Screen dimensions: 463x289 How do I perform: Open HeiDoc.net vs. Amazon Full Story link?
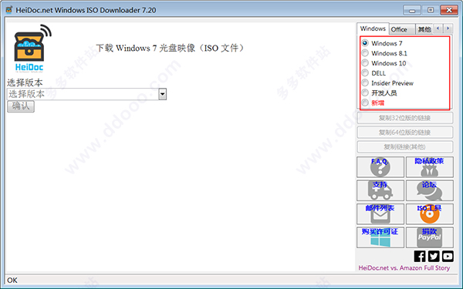404,267
